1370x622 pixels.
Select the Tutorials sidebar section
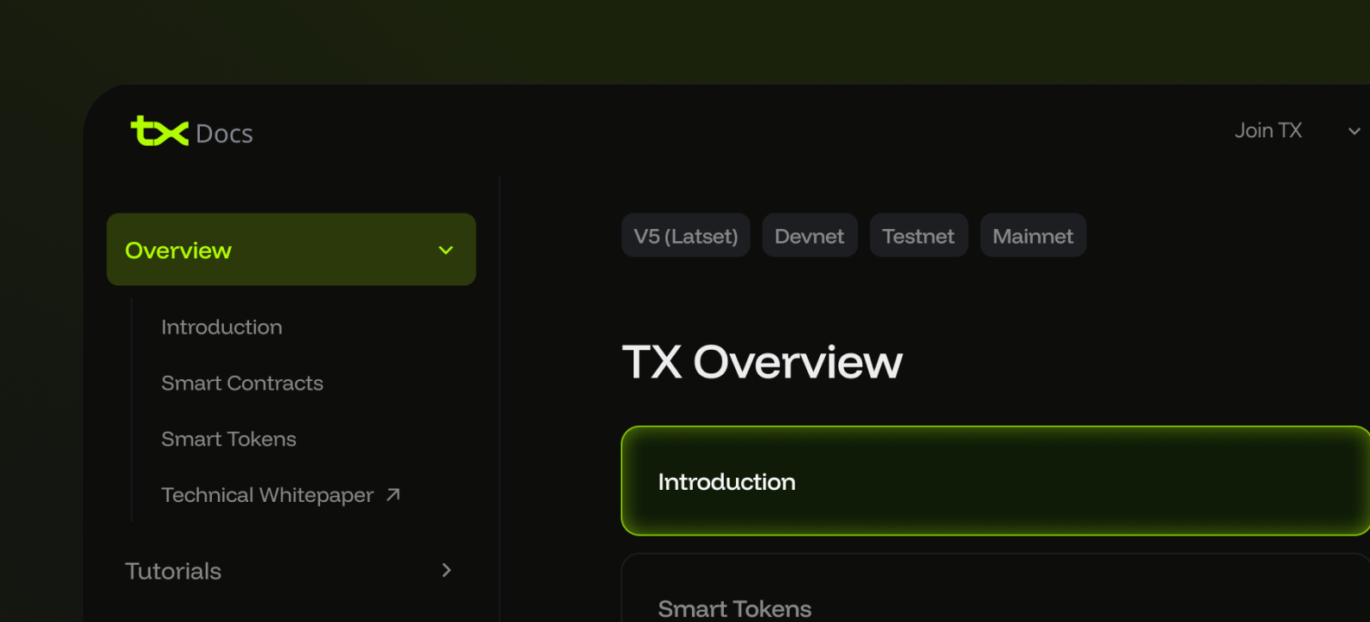click(x=173, y=571)
